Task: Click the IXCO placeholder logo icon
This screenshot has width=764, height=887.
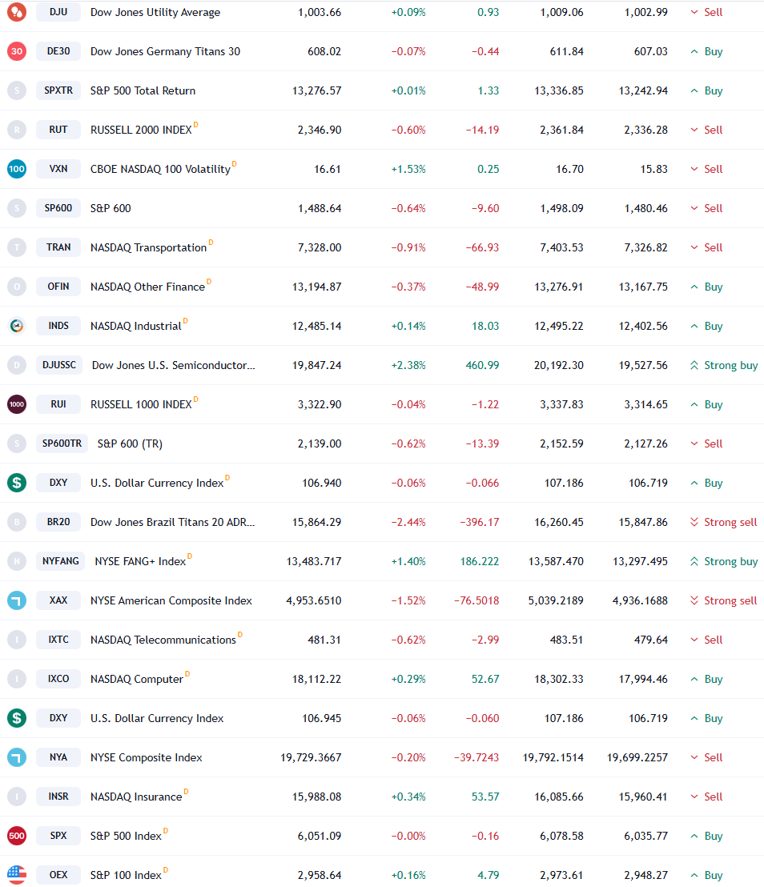Action: [16, 679]
